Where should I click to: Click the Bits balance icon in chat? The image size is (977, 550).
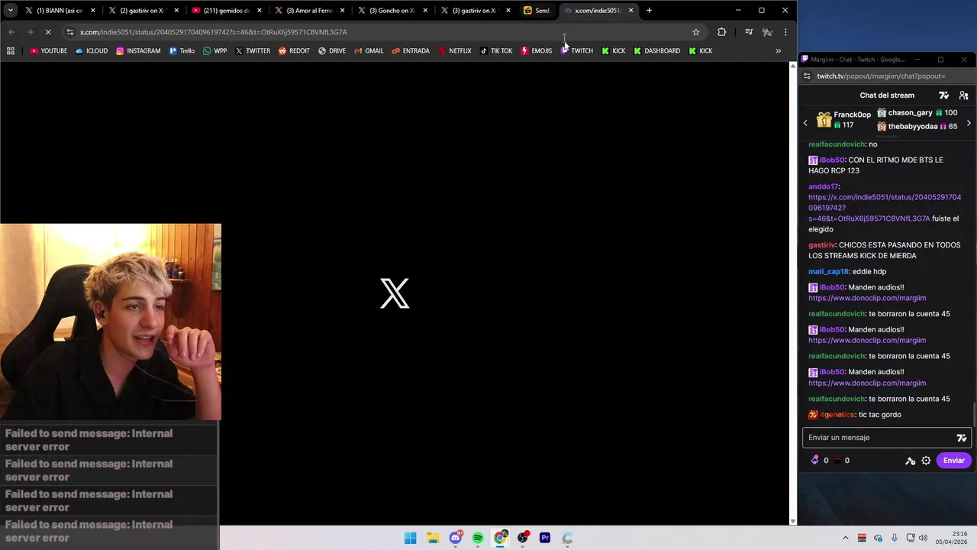pos(814,461)
